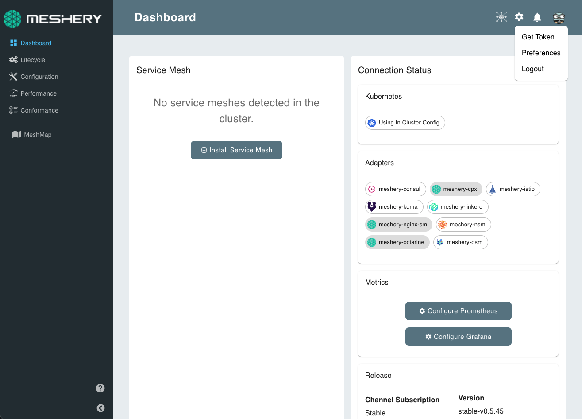Image resolution: width=582 pixels, height=419 pixels.
Task: Open help via the question mark icon
Action: coord(100,388)
